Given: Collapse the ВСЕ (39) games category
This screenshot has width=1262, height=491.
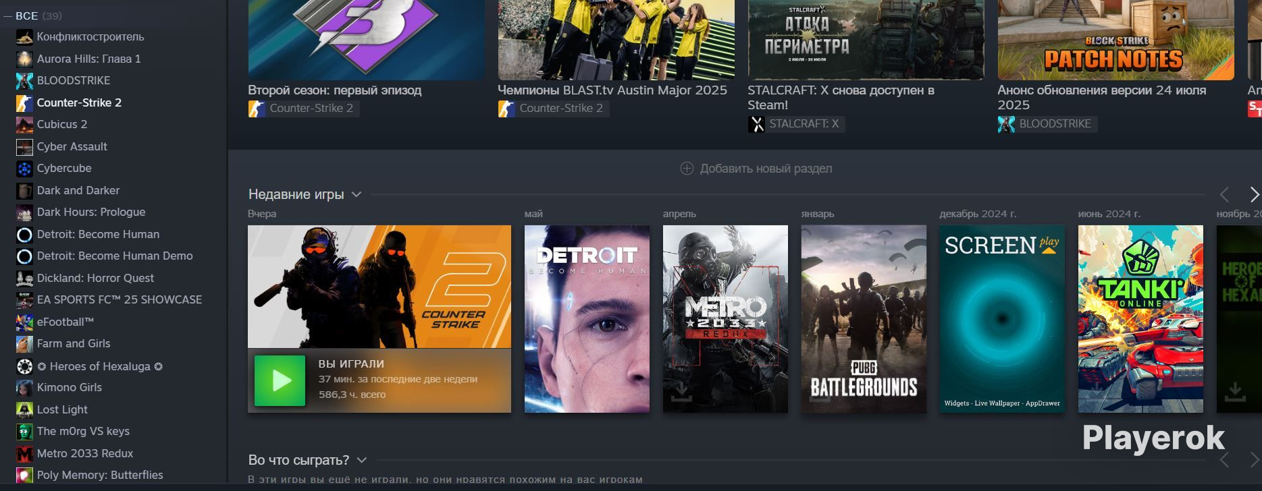Looking at the screenshot, I should [8, 16].
